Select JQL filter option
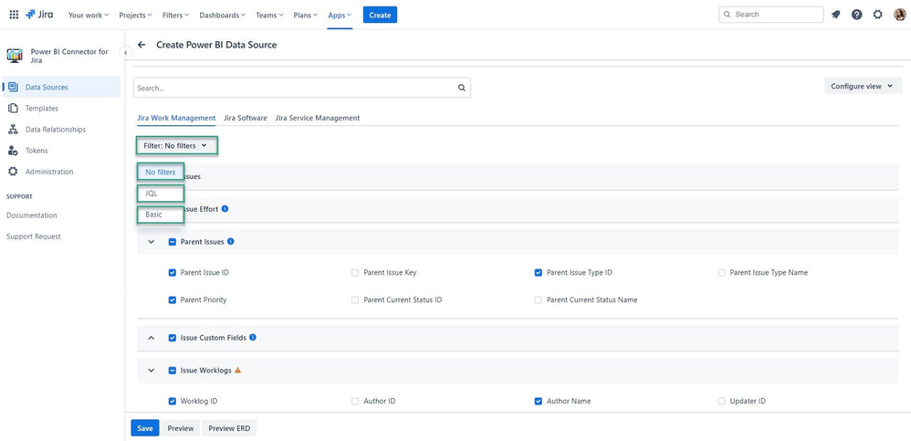The height and width of the screenshot is (441, 911). click(161, 194)
